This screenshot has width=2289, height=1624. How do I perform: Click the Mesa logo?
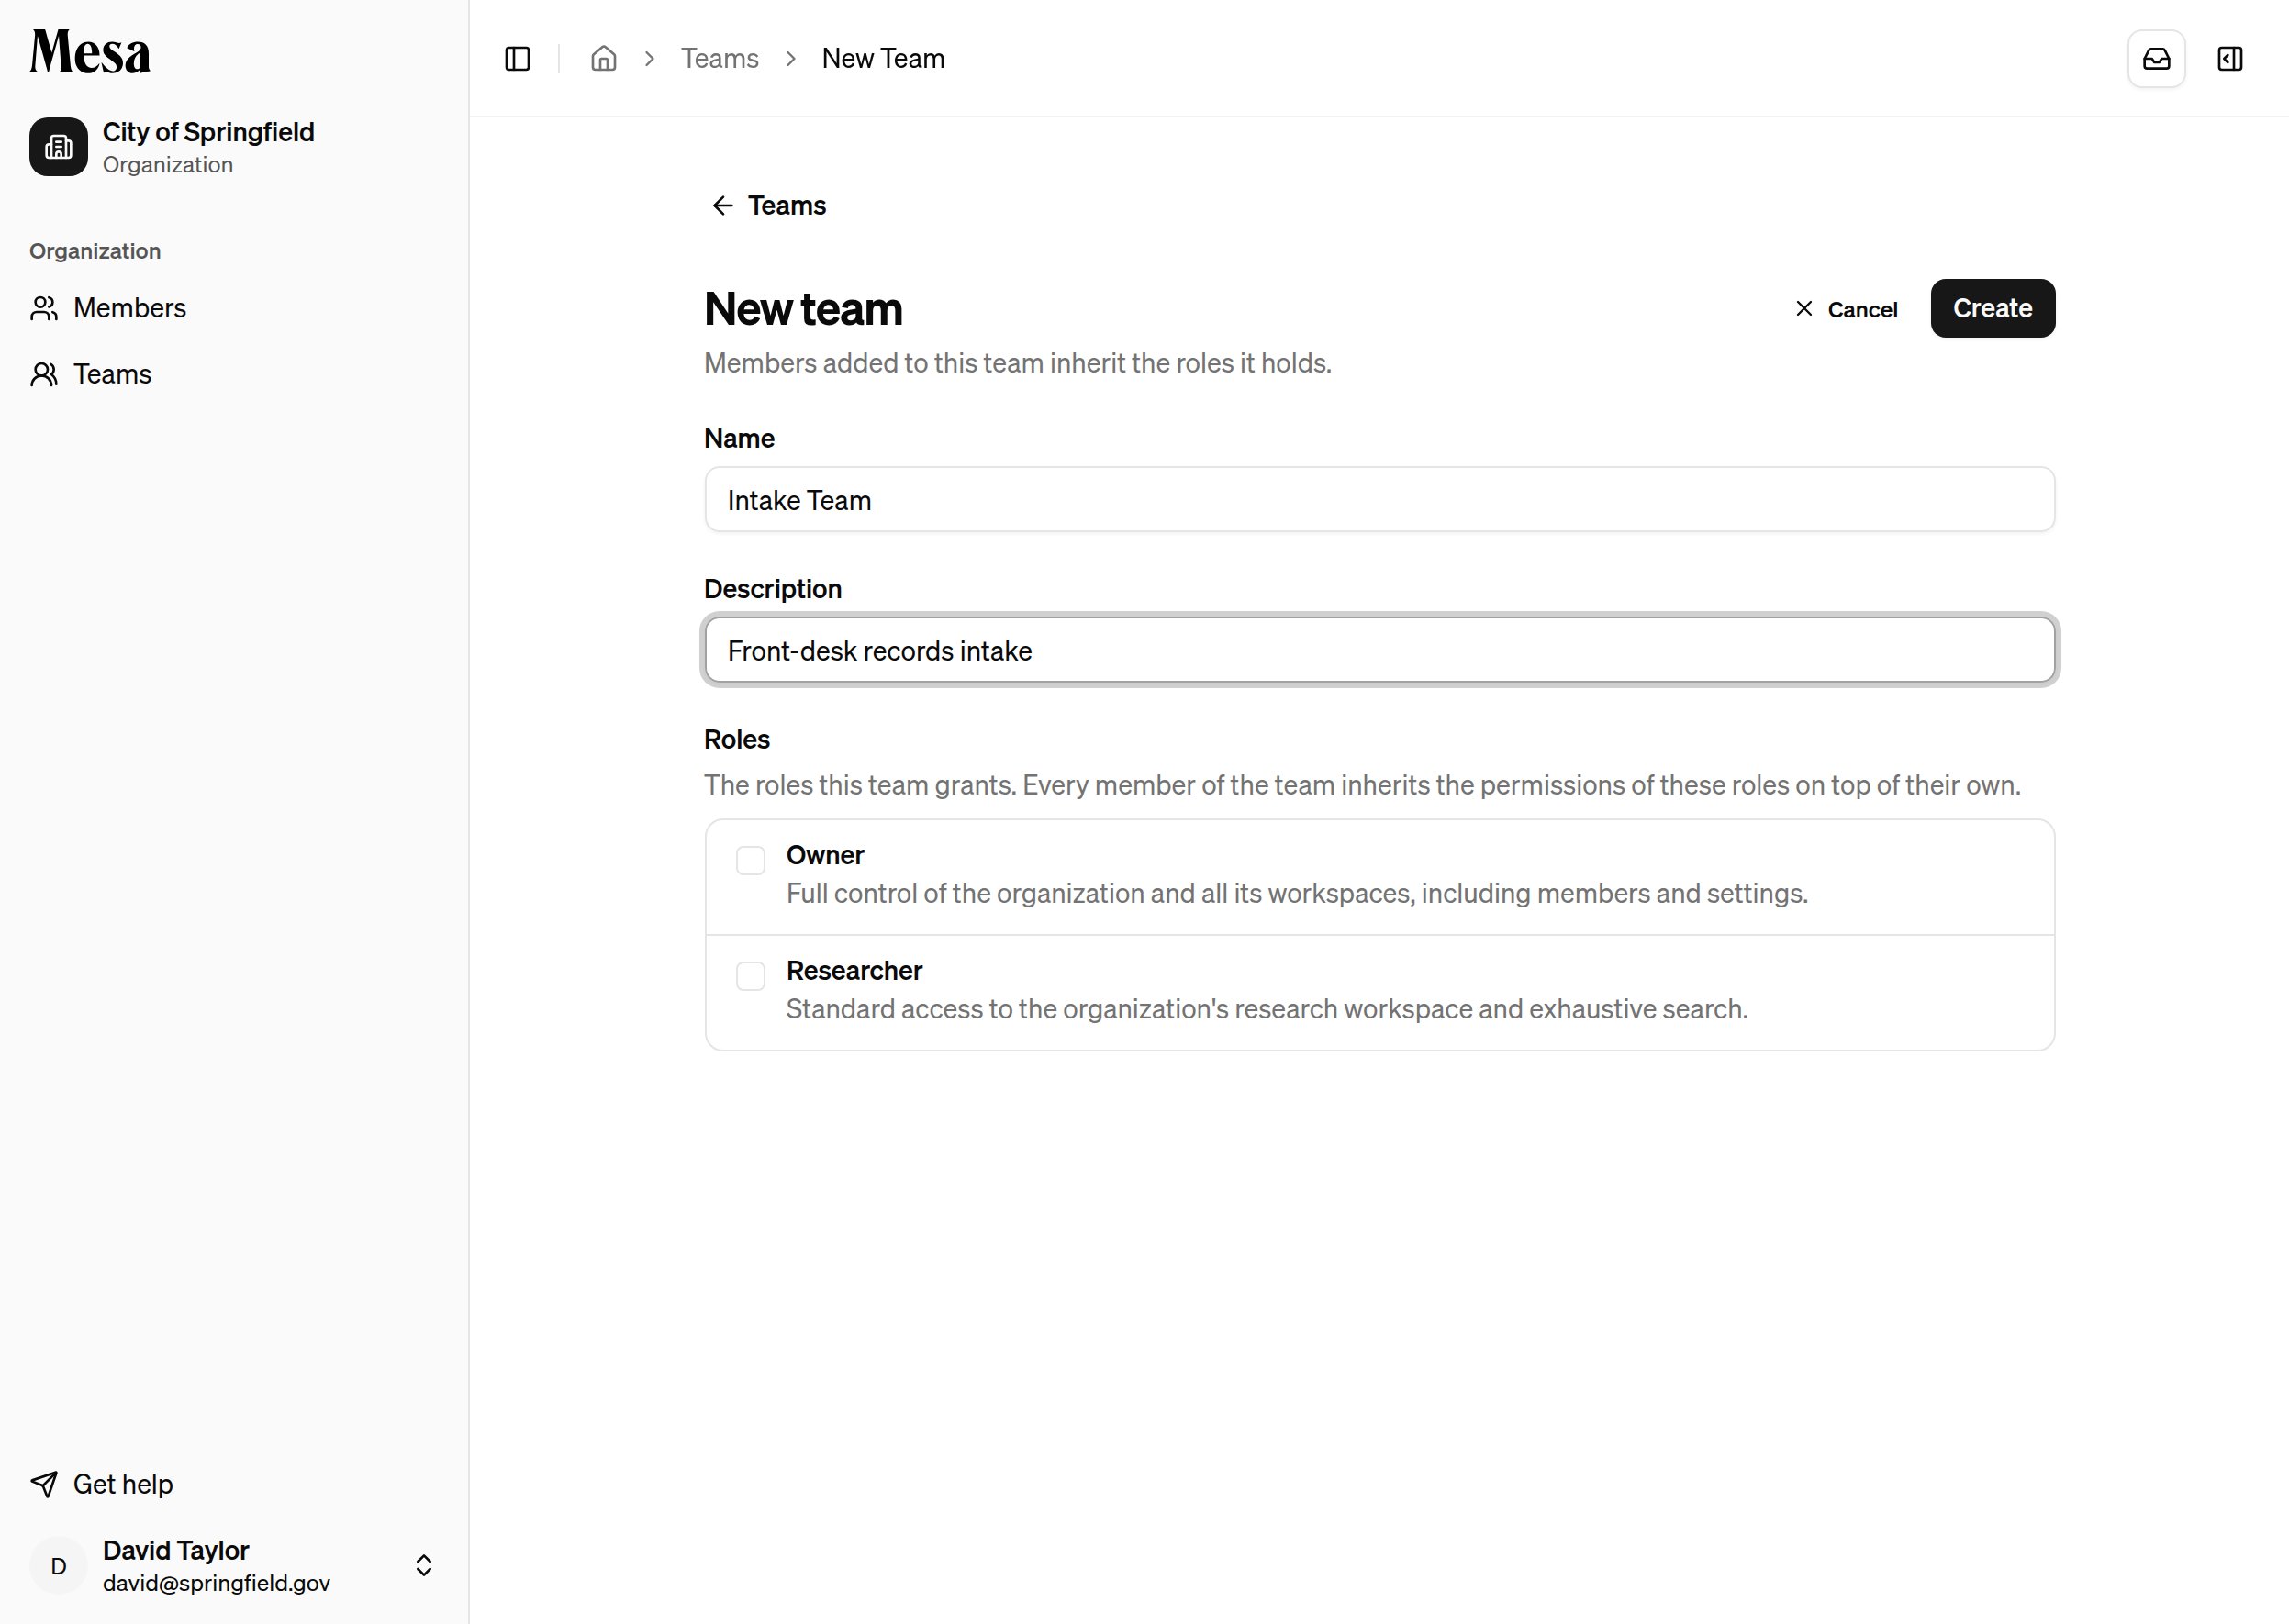pos(90,52)
